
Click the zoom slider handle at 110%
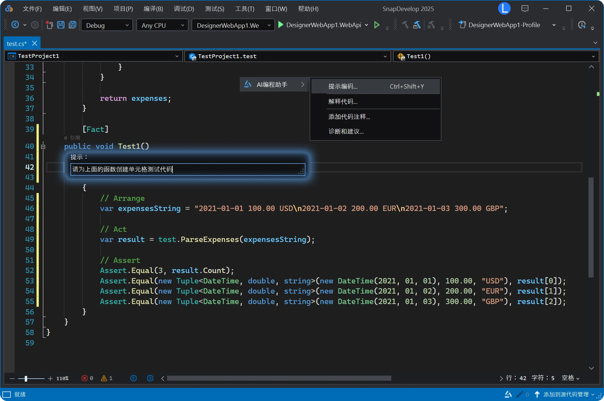(27, 378)
